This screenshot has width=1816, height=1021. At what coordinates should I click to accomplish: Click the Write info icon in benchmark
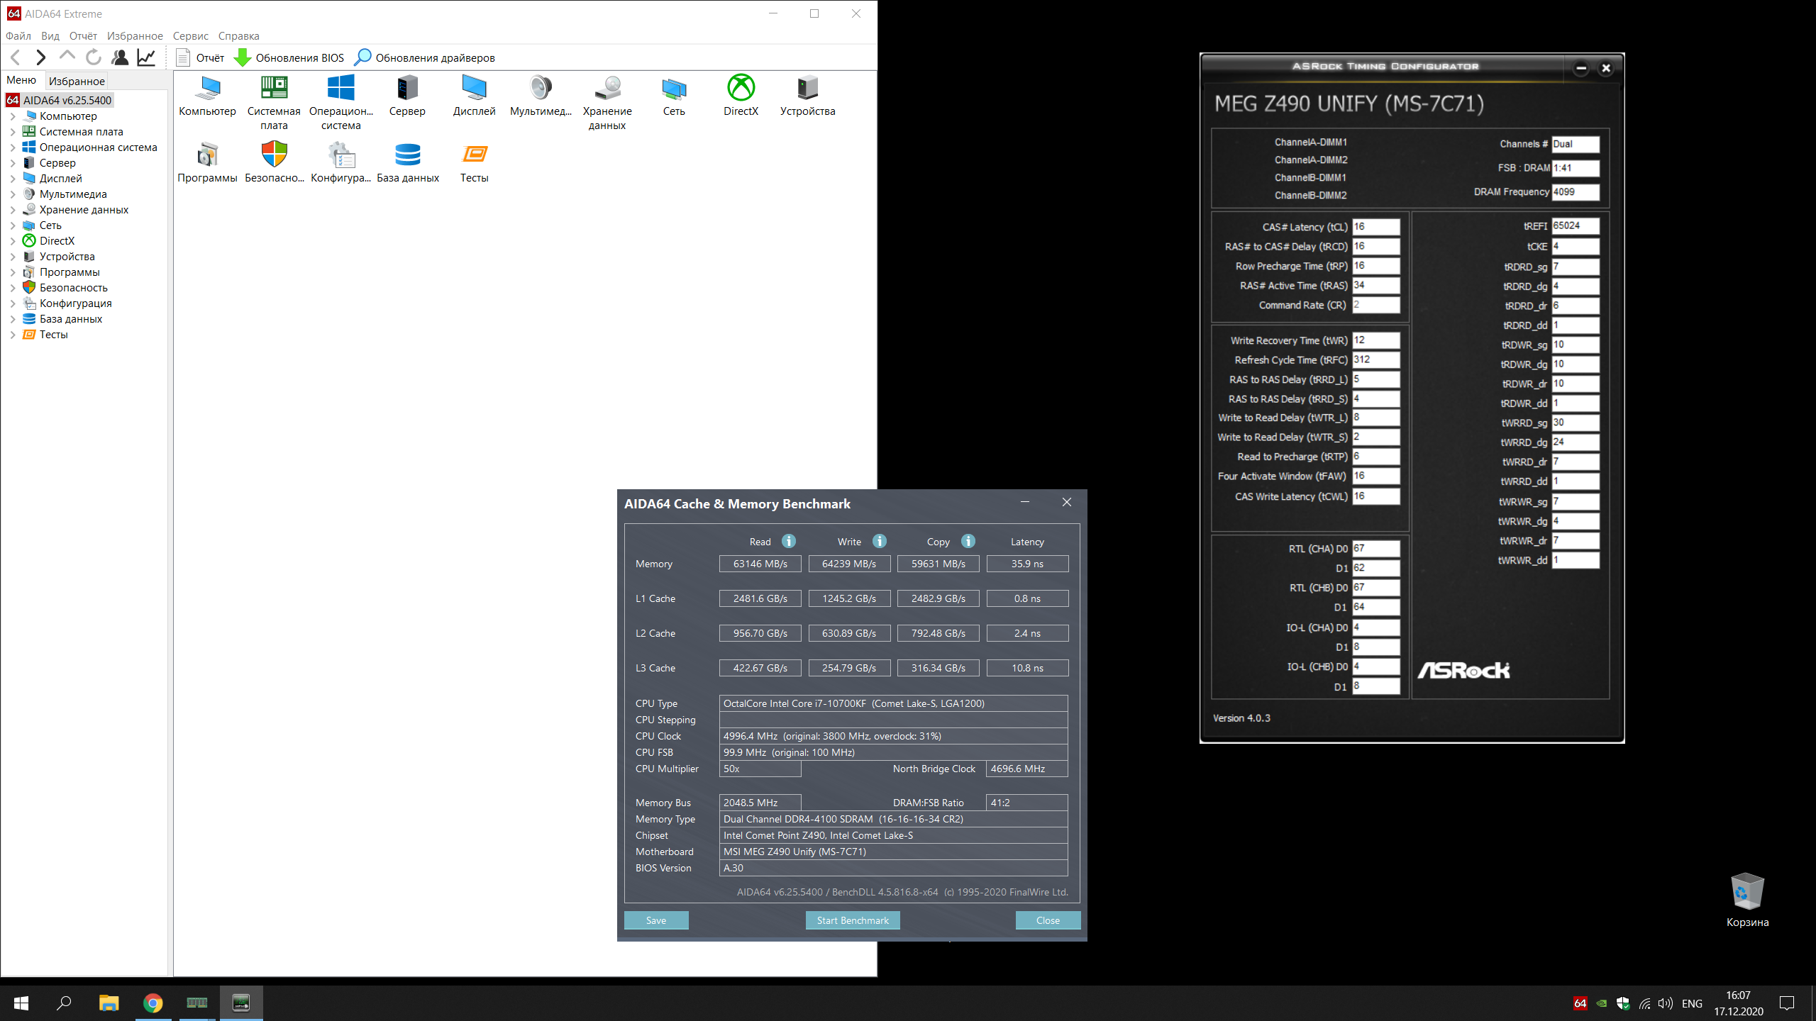click(x=880, y=541)
